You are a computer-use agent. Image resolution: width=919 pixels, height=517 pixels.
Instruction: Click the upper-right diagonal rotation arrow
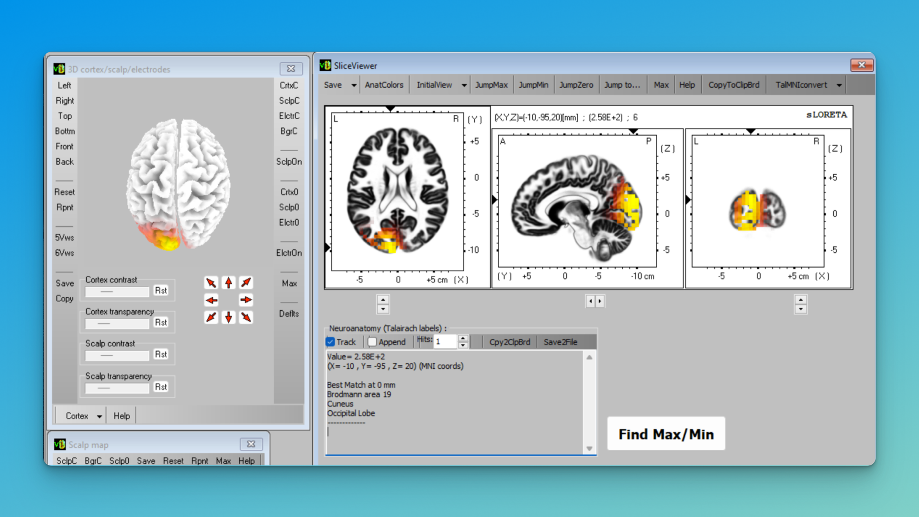click(246, 283)
